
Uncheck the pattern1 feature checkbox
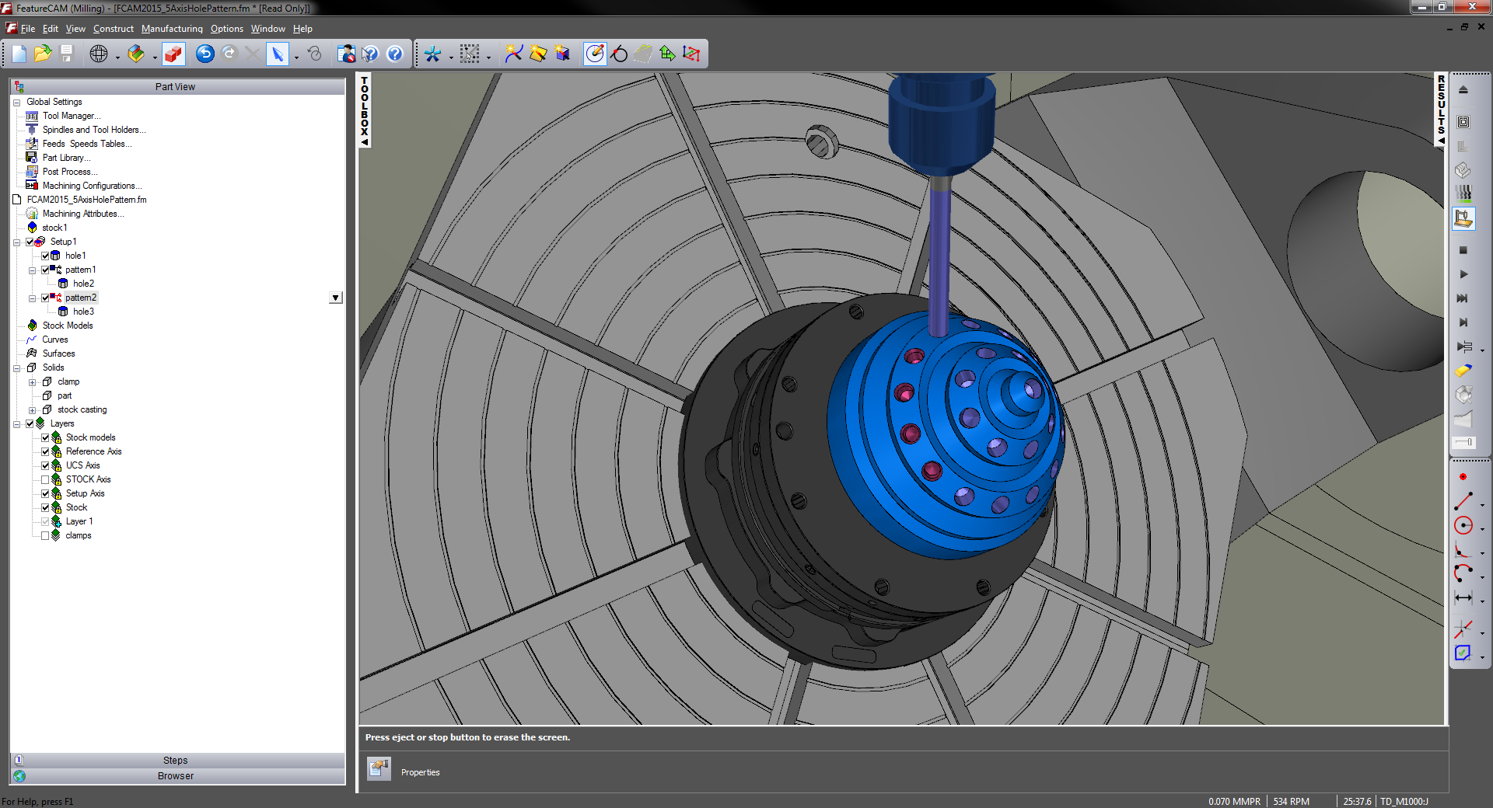tap(45, 270)
